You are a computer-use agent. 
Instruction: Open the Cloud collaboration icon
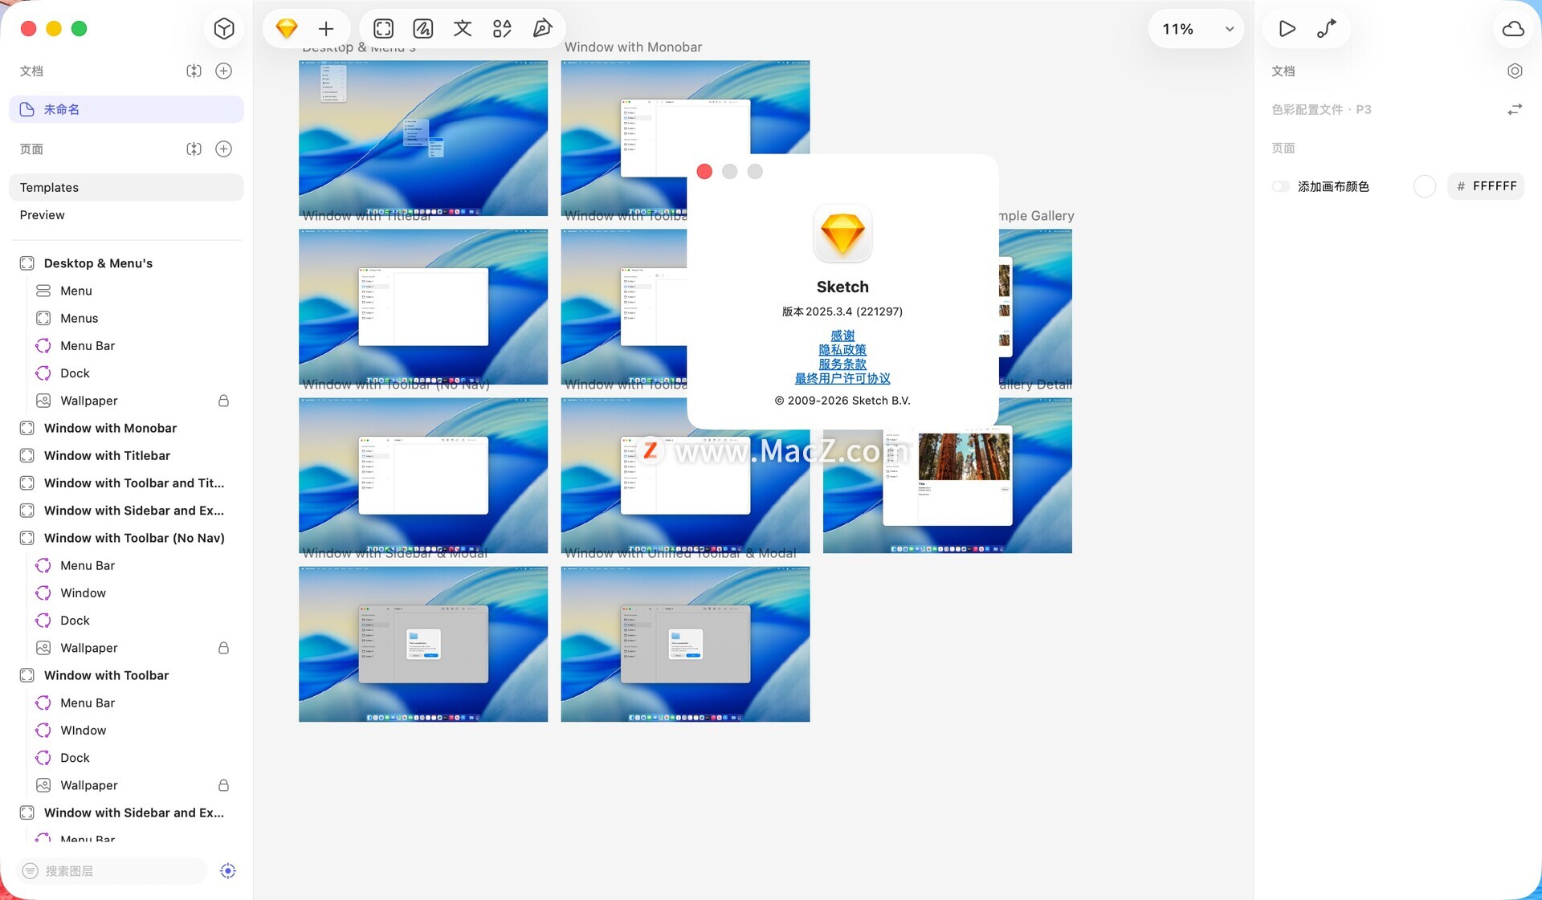click(1513, 29)
